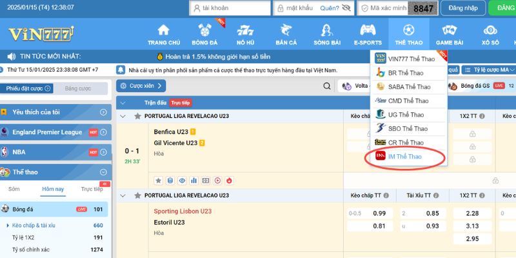Screen dimensions: 516x258
Task: Open the scoreboard field icon
Action: [x=206, y=181]
